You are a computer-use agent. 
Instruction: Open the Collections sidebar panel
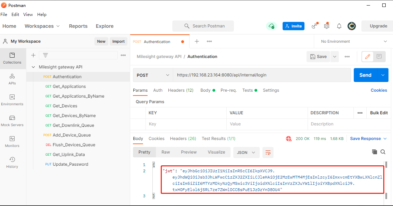pos(12,58)
